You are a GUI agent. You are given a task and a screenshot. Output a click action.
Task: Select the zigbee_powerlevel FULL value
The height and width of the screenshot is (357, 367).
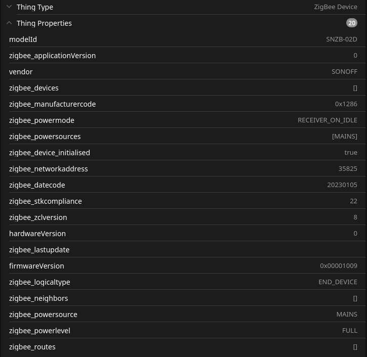point(349,331)
